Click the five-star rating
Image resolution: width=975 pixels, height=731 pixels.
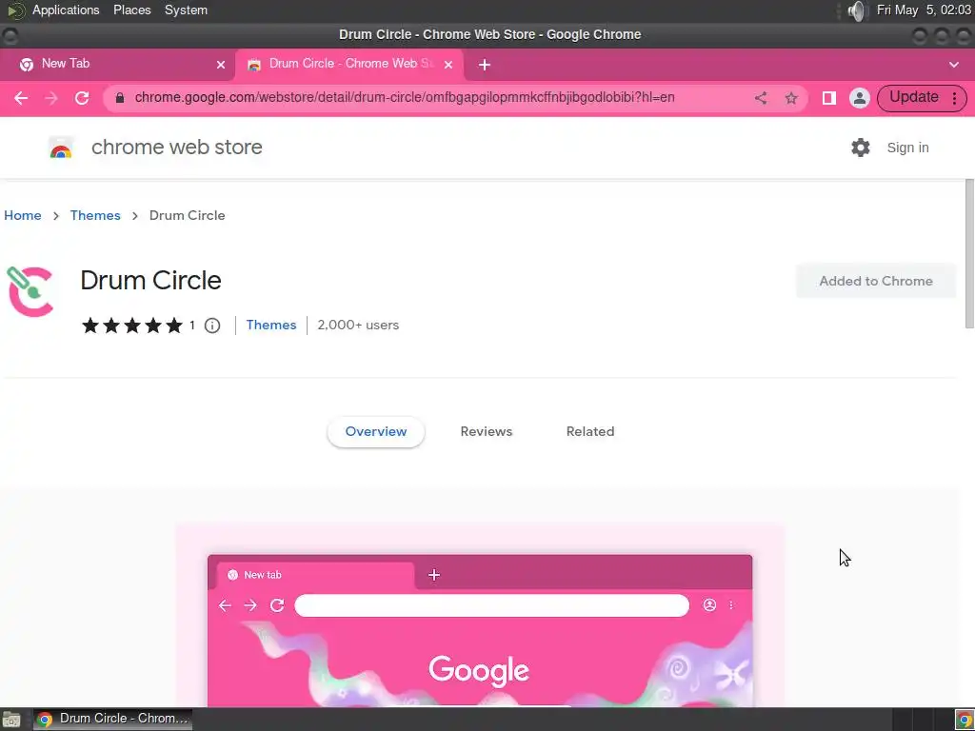(x=131, y=326)
